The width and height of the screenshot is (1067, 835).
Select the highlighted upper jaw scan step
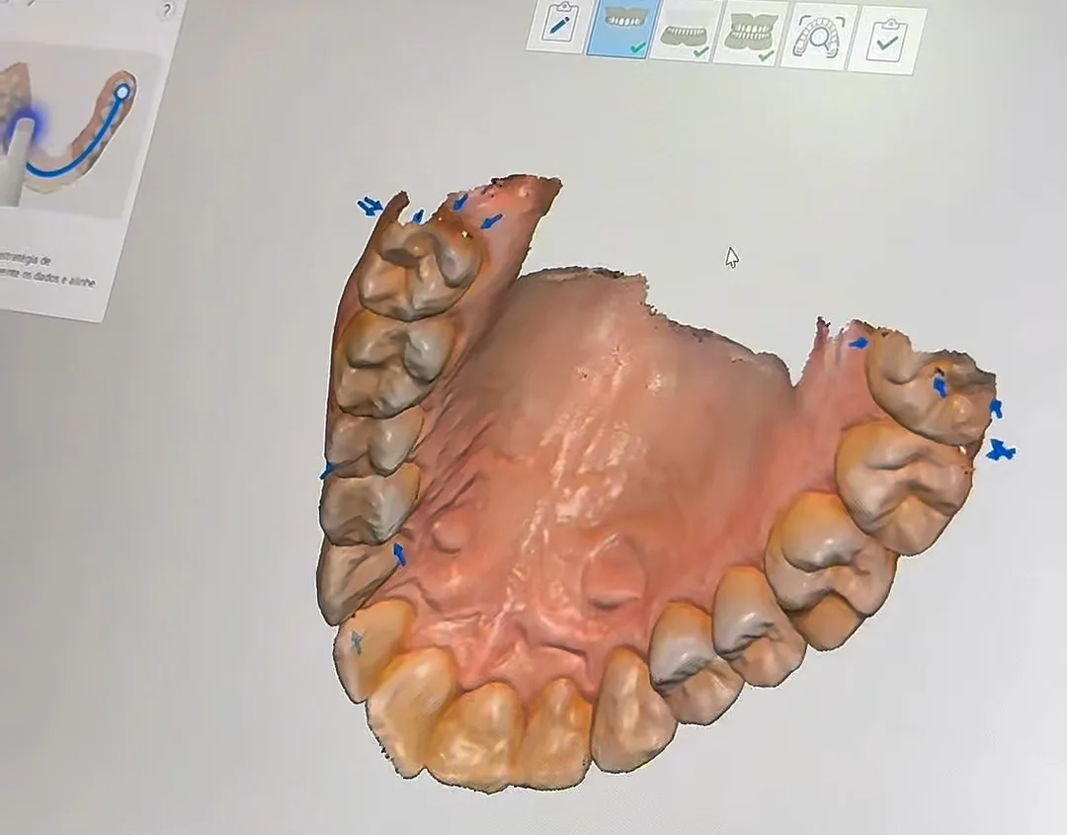click(x=622, y=28)
